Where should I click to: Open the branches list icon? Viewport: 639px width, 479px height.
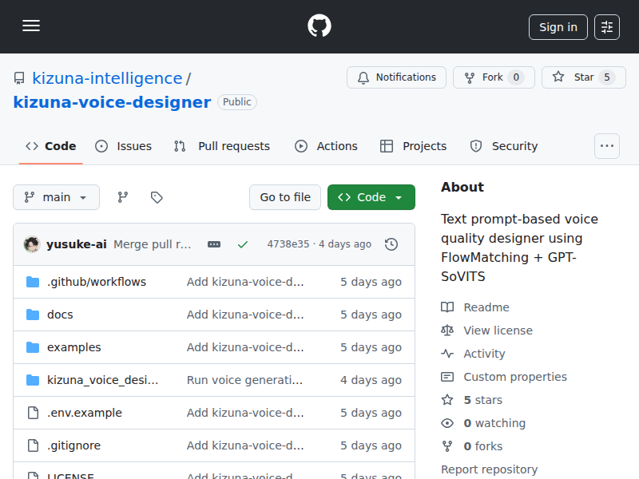[122, 196]
